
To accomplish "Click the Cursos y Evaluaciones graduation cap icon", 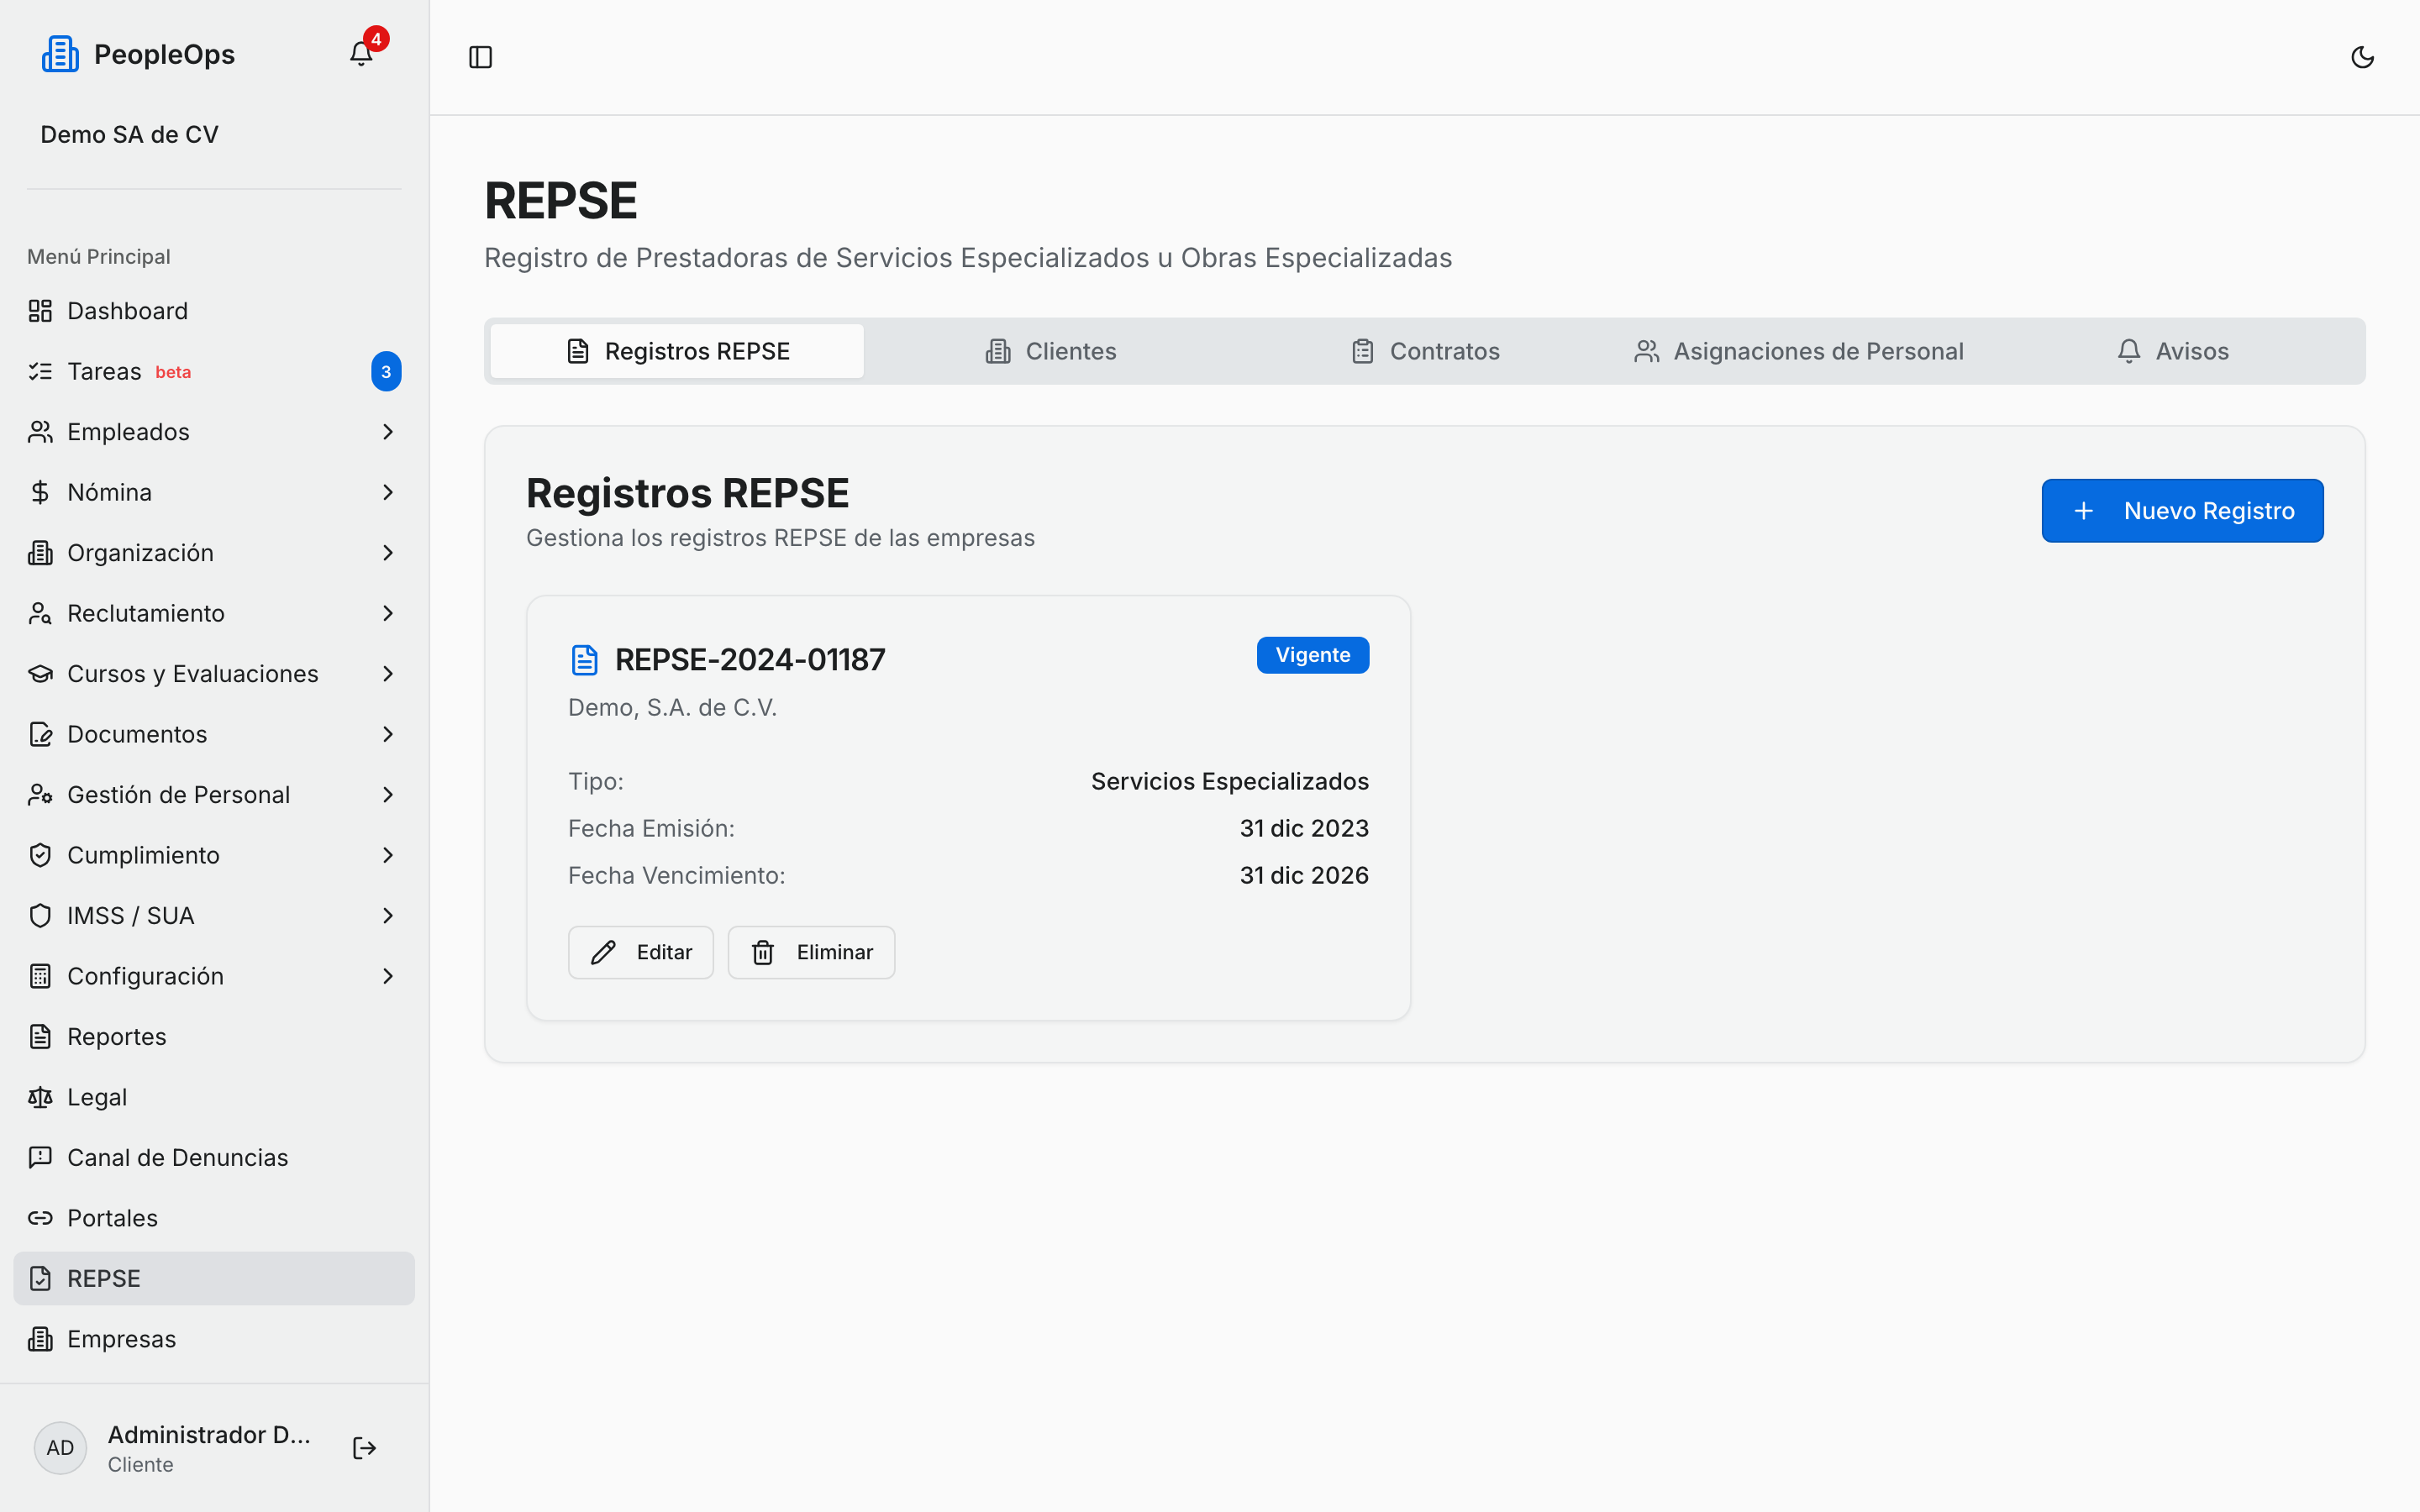I will tap(40, 674).
